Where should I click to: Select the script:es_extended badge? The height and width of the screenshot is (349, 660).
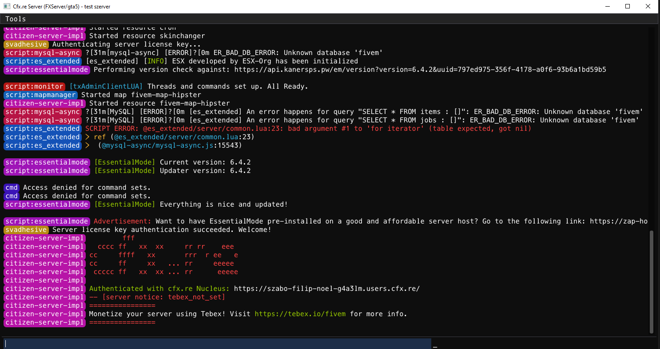click(42, 61)
